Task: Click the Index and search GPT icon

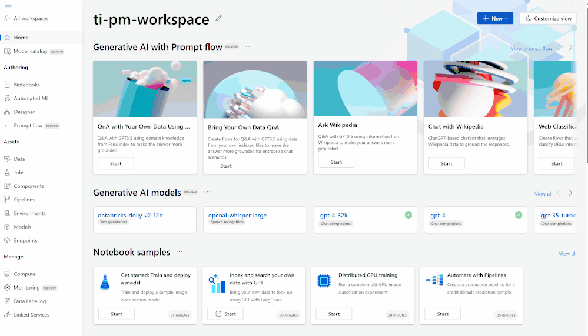Action: (x=217, y=284)
